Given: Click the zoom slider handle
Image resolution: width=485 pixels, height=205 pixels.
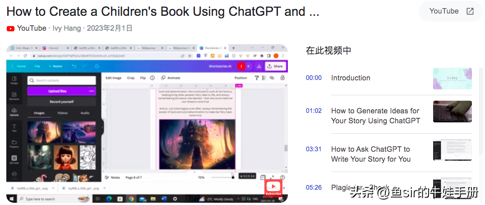Looking at the screenshot, I should [x=233, y=177].
